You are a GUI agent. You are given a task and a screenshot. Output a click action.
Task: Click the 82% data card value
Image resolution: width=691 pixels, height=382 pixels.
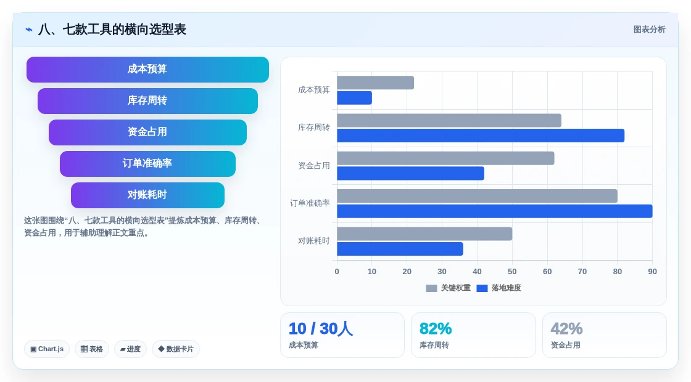click(436, 329)
